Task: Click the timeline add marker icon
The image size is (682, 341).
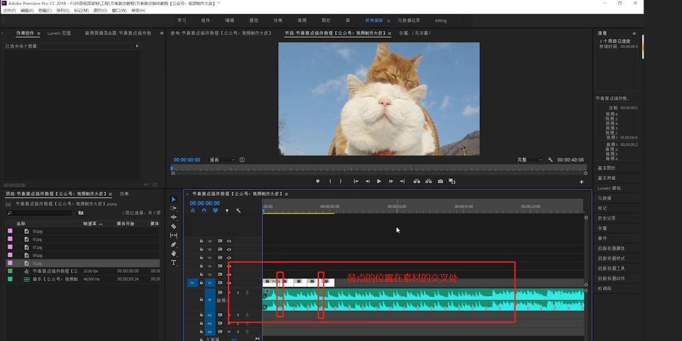Action: (x=227, y=210)
